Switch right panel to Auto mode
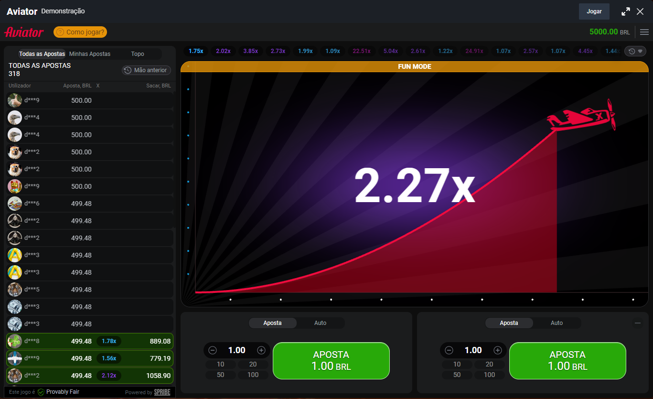Viewport: 653px width, 399px height. [x=557, y=323]
